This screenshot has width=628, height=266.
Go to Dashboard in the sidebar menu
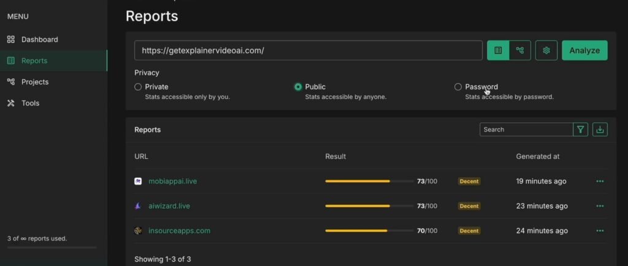point(39,39)
